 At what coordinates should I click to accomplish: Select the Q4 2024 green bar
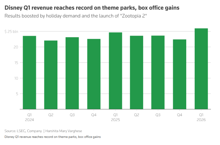94,74
